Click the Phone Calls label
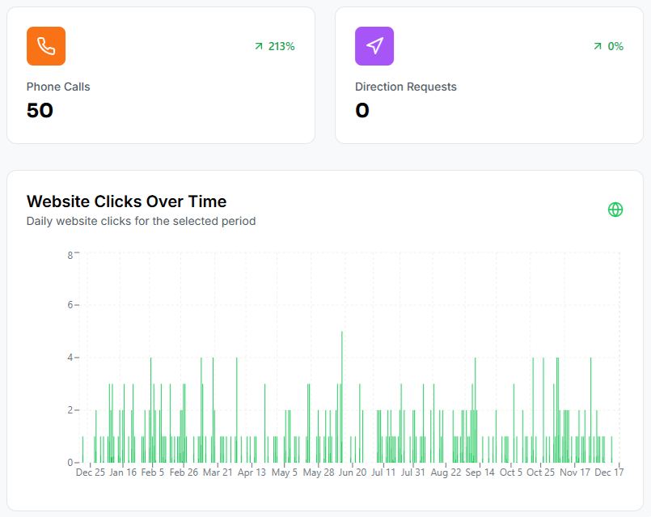This screenshot has height=517, width=651. point(58,87)
